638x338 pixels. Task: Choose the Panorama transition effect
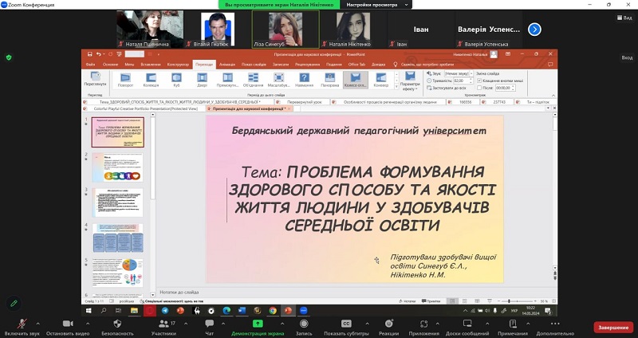(329, 81)
